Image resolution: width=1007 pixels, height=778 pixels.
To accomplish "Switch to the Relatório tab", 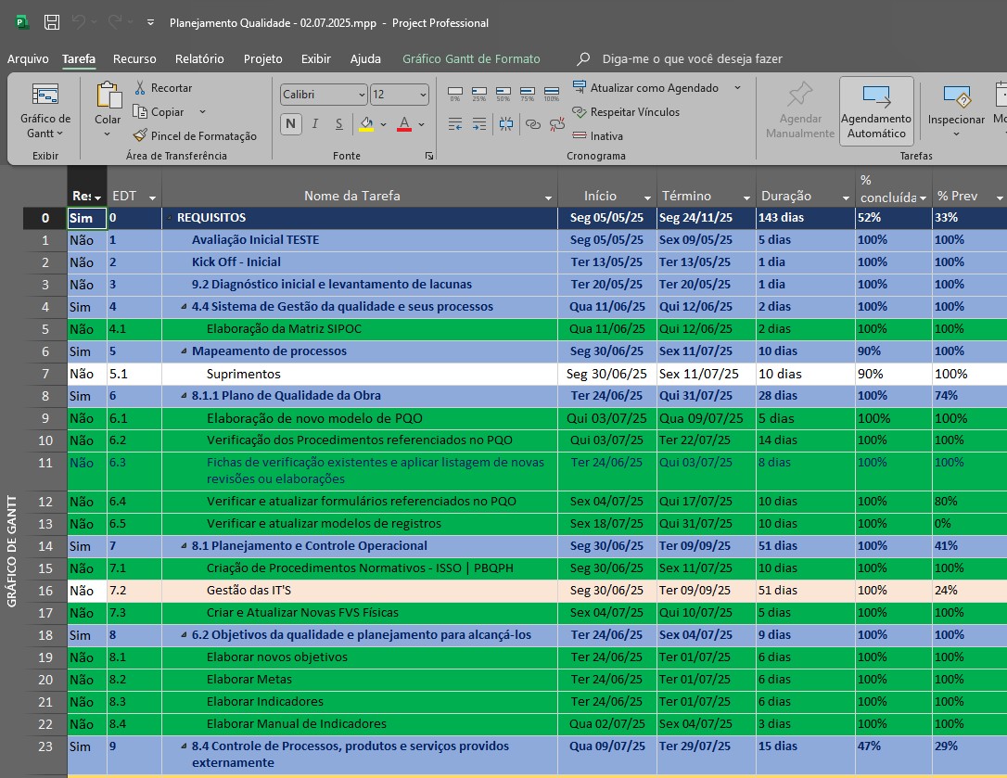I will click(199, 58).
